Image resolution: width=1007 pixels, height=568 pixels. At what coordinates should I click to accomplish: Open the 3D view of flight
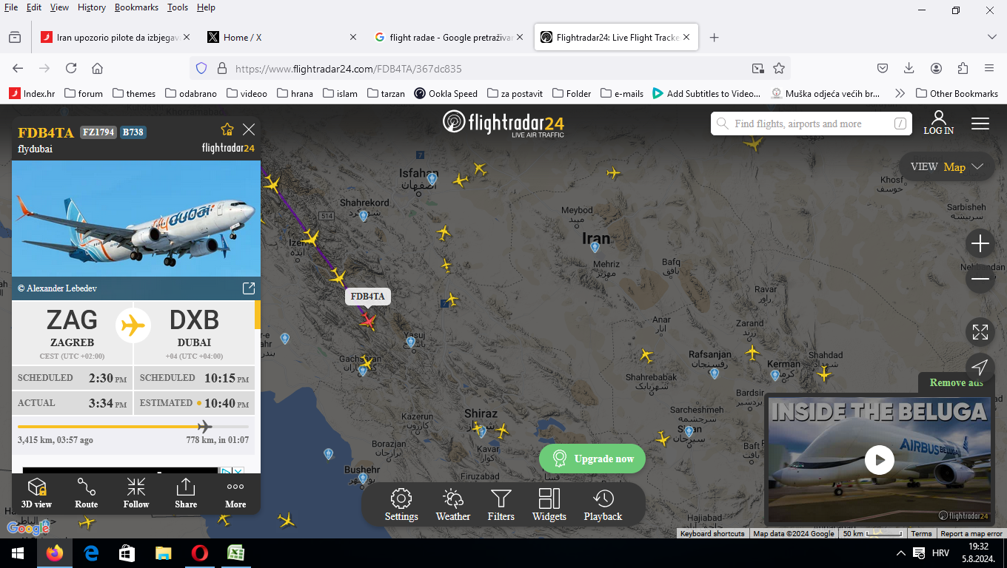[x=36, y=493]
